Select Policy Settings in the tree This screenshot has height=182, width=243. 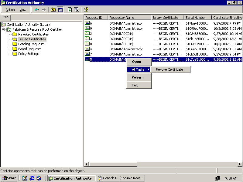point(29,54)
